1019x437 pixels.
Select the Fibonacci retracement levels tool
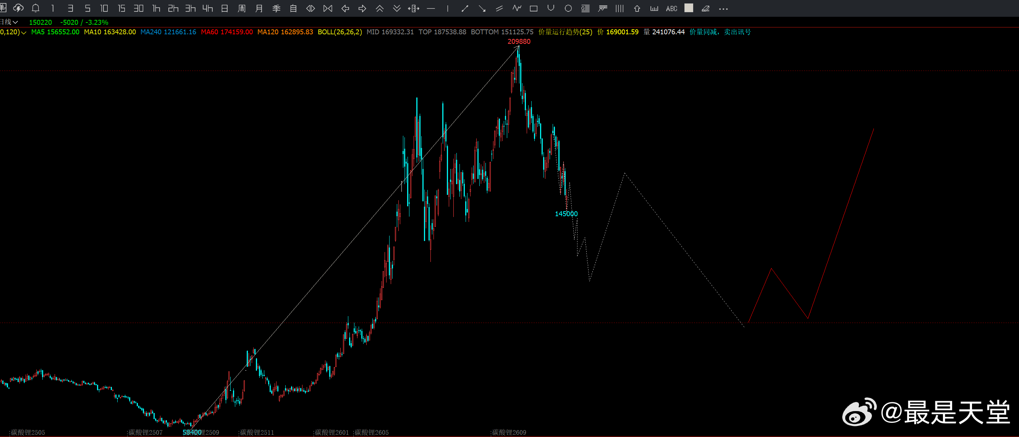(586, 8)
